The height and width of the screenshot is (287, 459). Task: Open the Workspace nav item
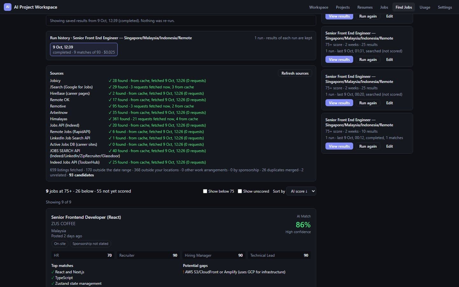coord(318,7)
